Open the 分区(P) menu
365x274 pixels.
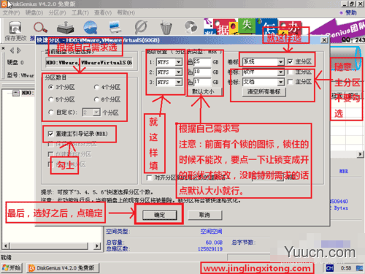click(x=57, y=12)
